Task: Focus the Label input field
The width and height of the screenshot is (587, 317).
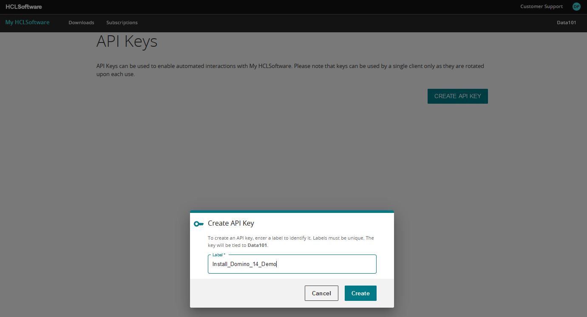Action: pos(292,264)
